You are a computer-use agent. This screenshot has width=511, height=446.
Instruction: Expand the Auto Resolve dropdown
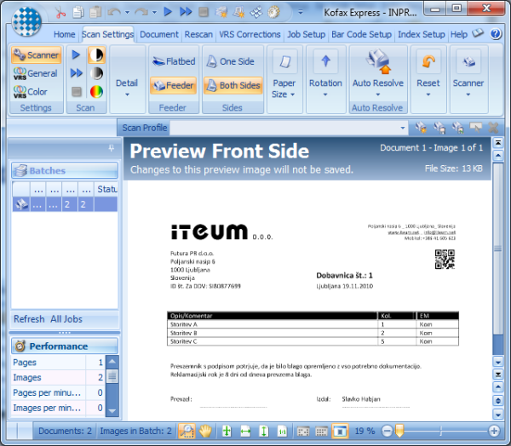[378, 88]
